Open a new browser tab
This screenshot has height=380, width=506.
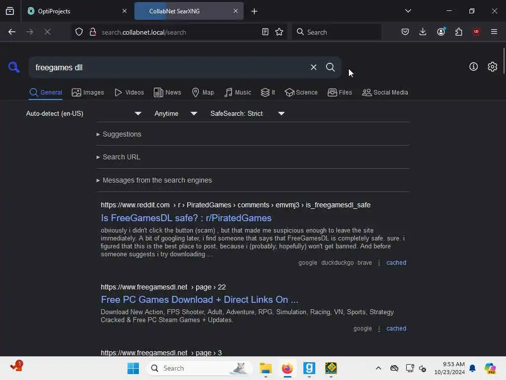254,11
